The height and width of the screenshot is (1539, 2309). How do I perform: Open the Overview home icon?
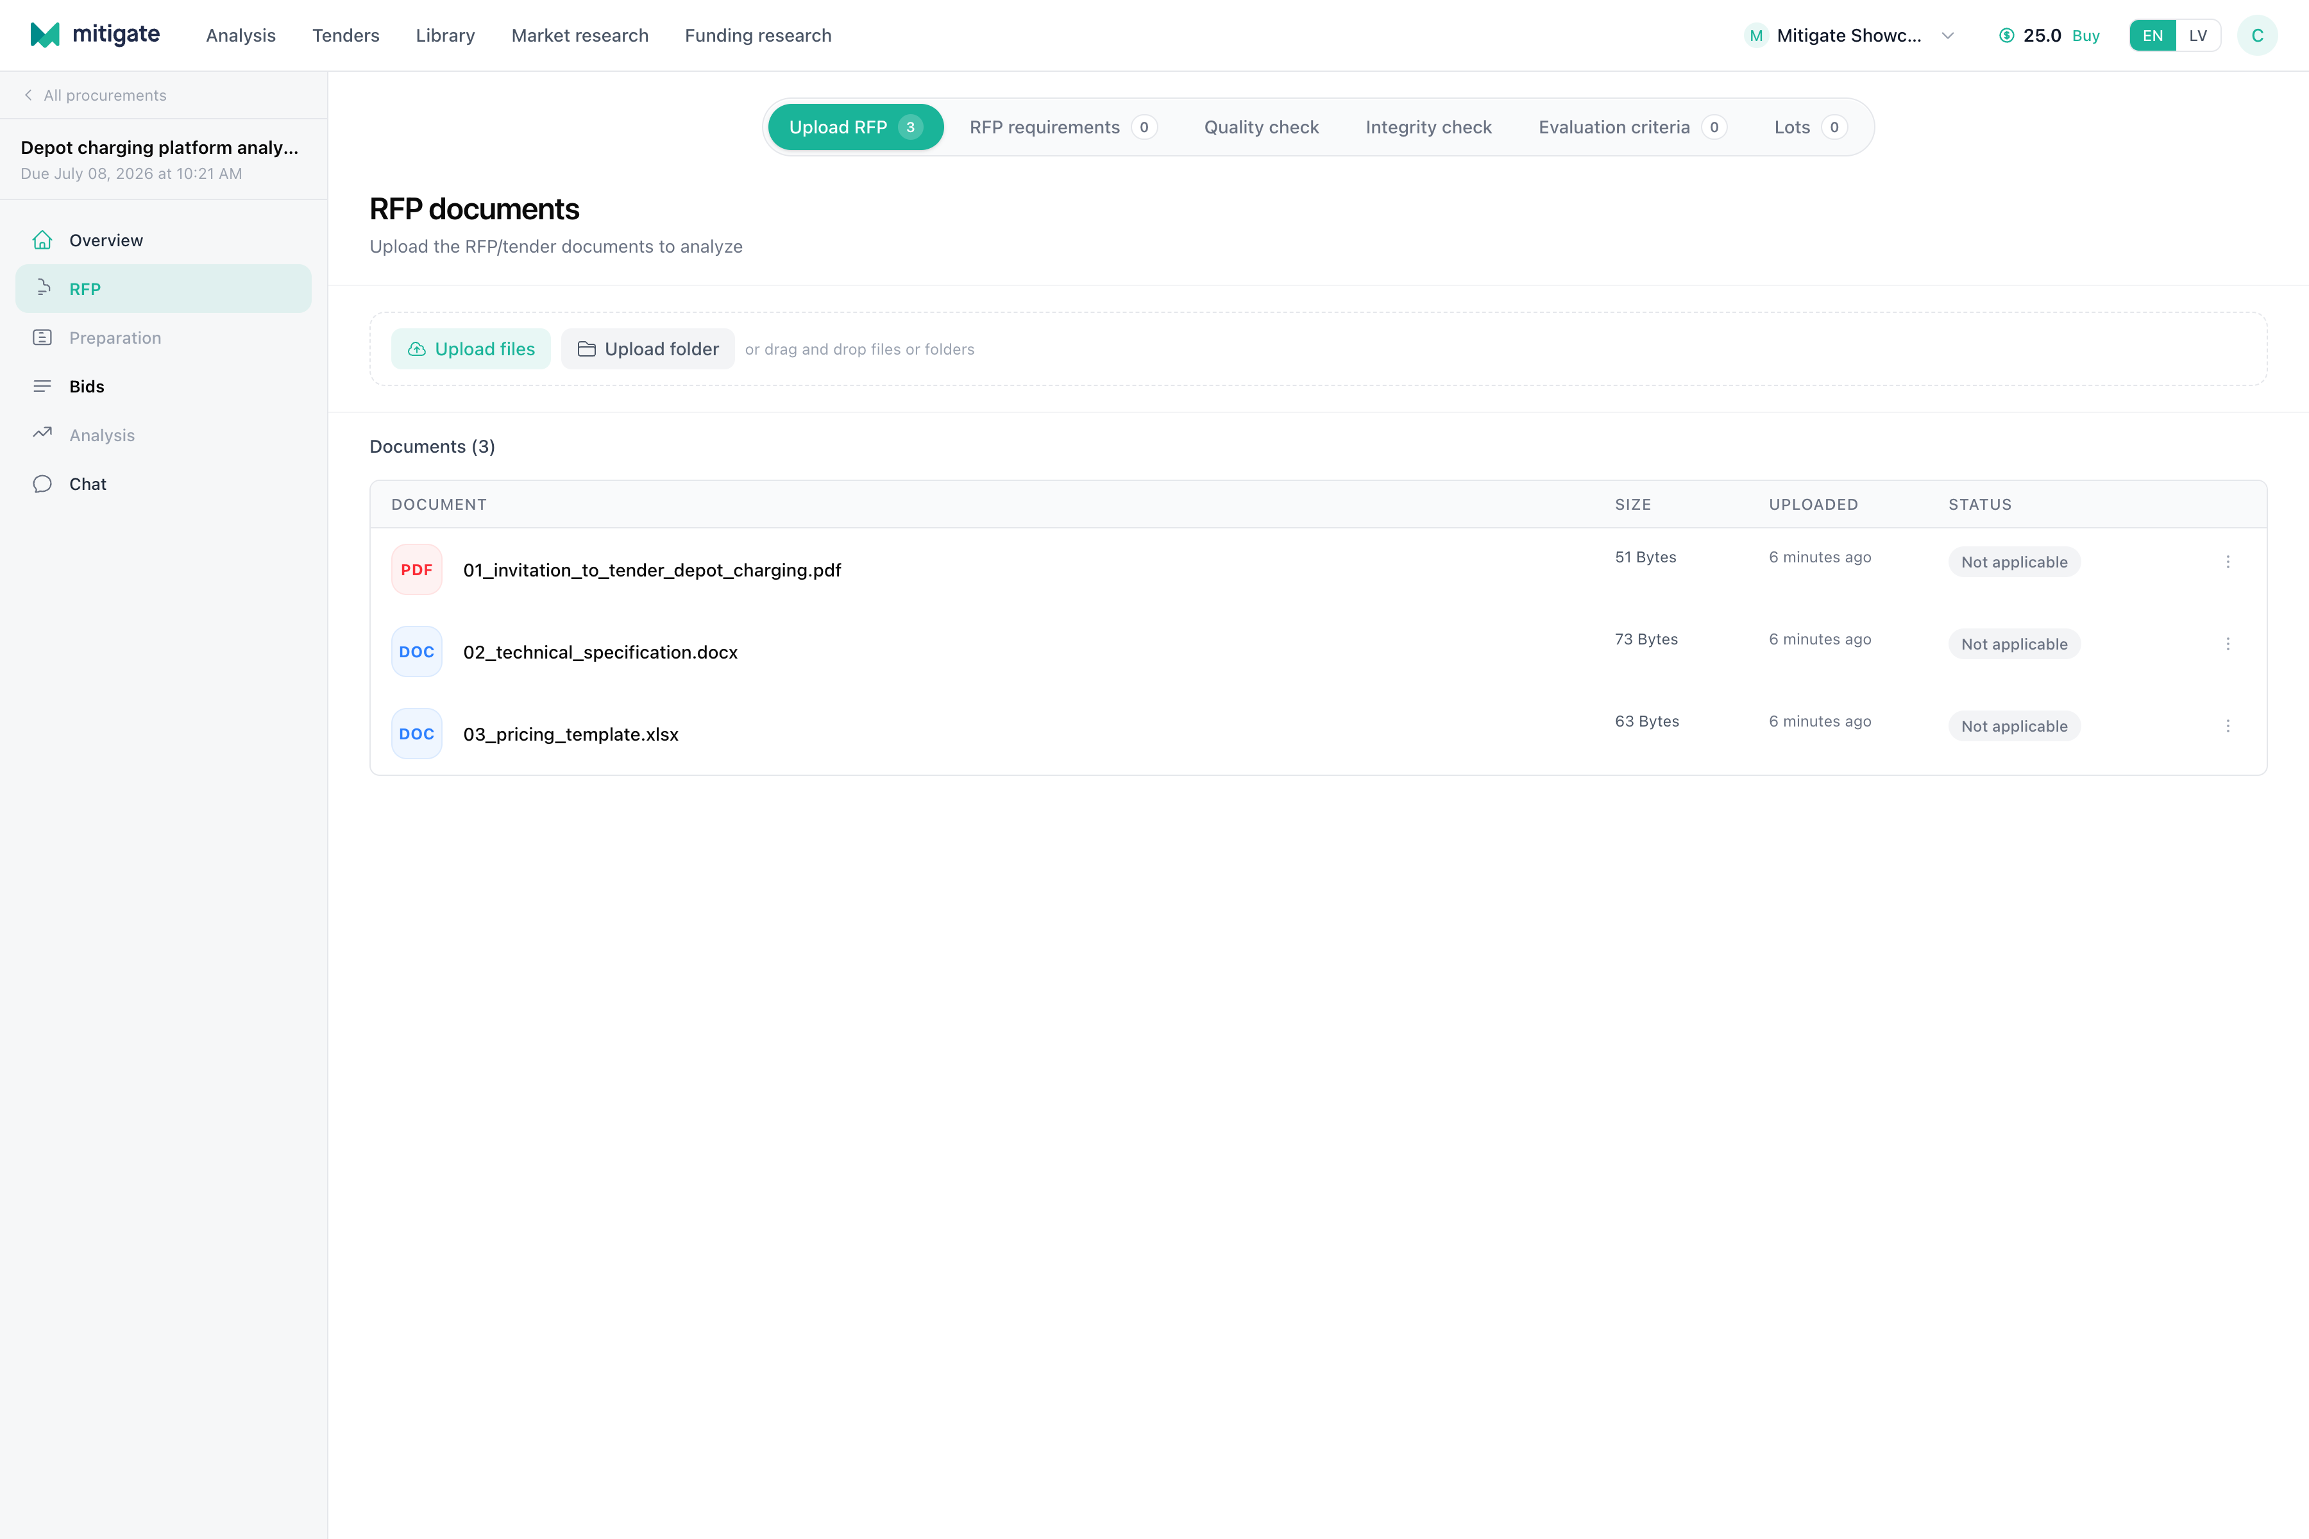point(42,240)
